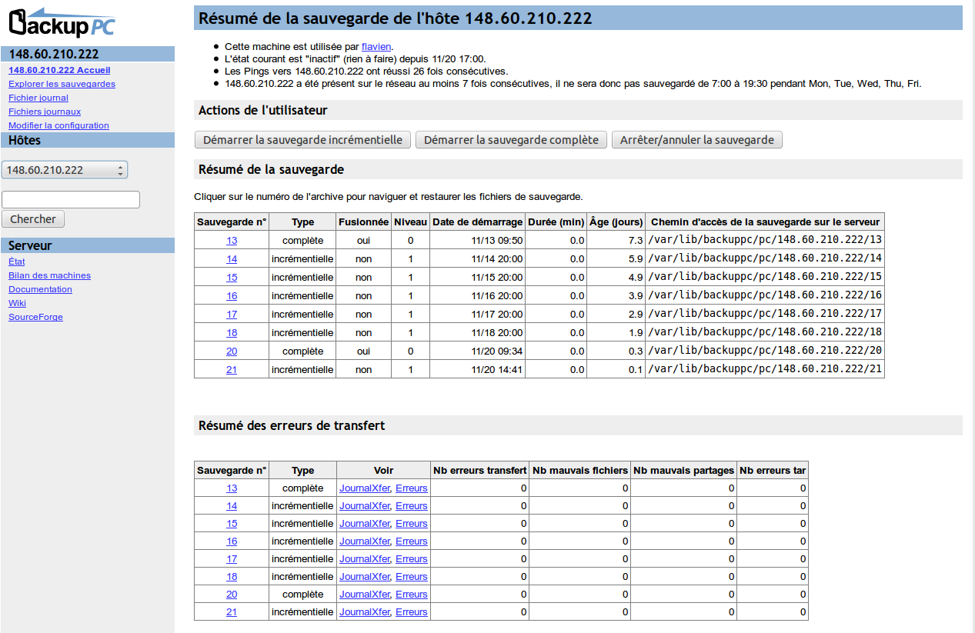
Task: Click Démarrer la sauvegarde complète button
Action: (x=511, y=140)
